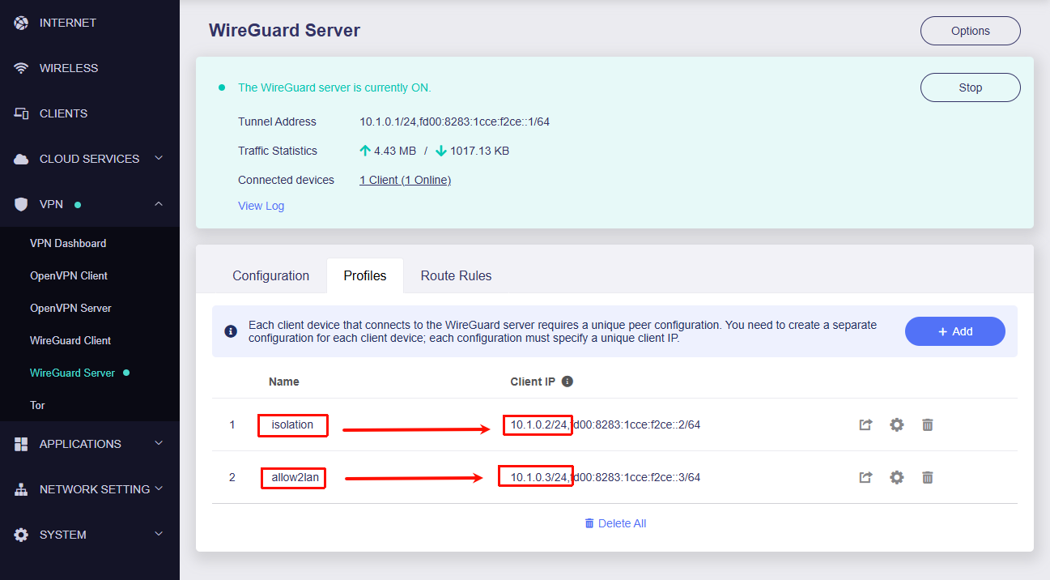Delete the isolation profile with trash icon

point(928,424)
